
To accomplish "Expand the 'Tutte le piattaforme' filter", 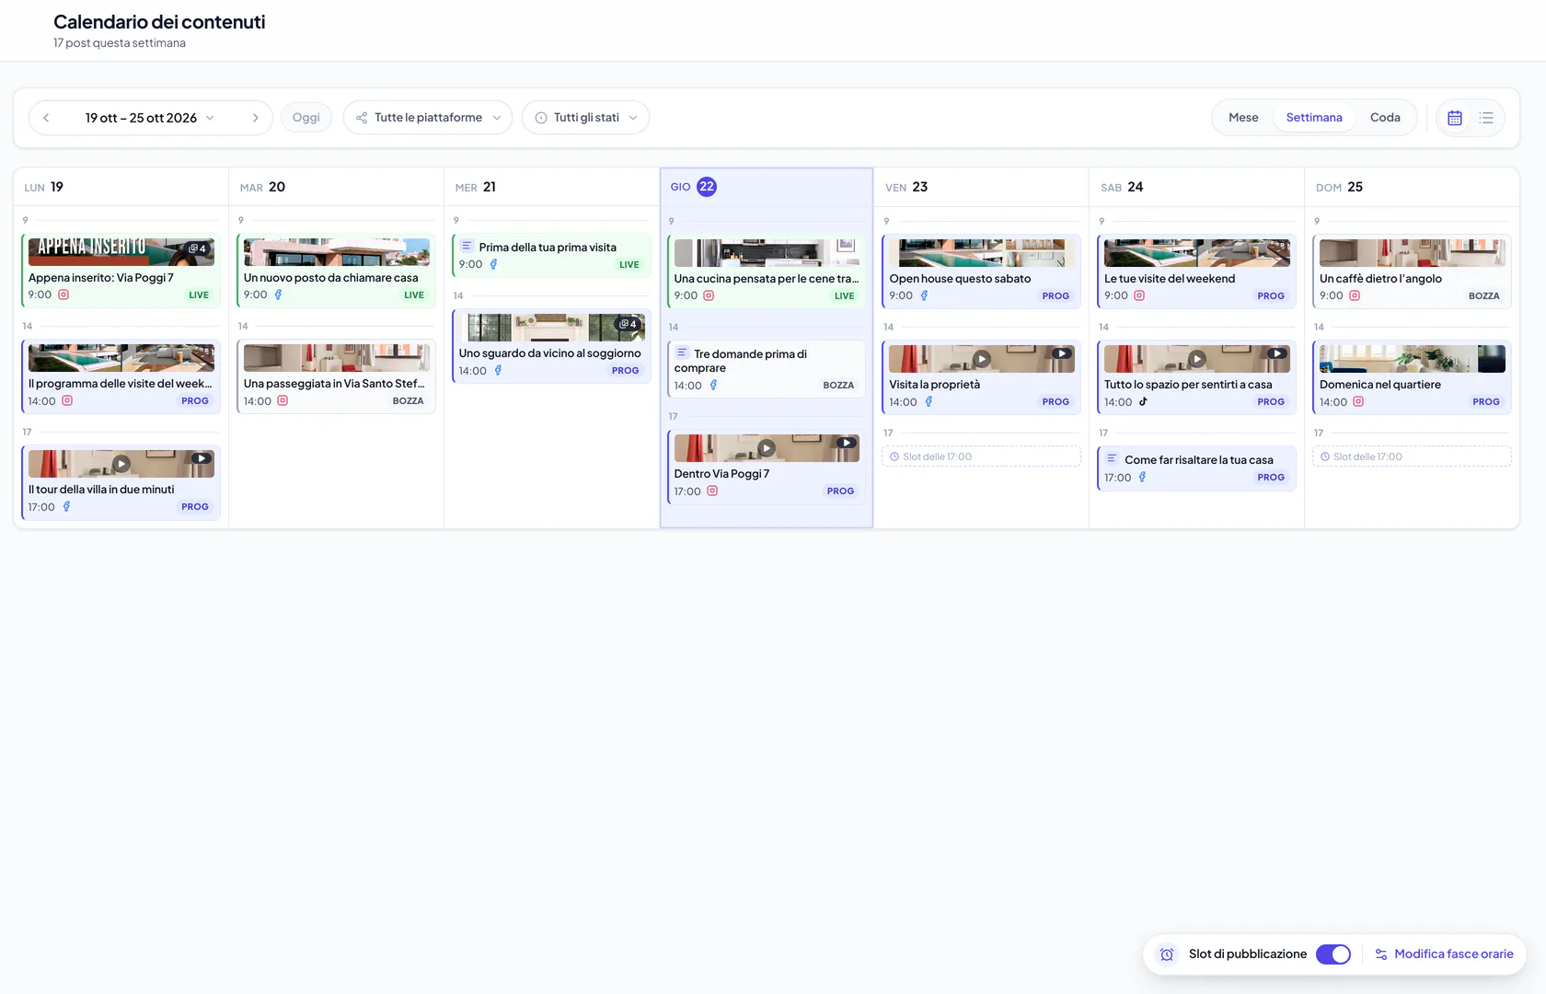I will (x=428, y=118).
